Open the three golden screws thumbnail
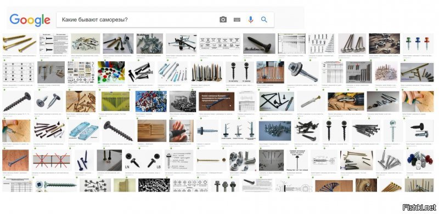The width and height of the screenshot is (439, 214). click(20, 44)
